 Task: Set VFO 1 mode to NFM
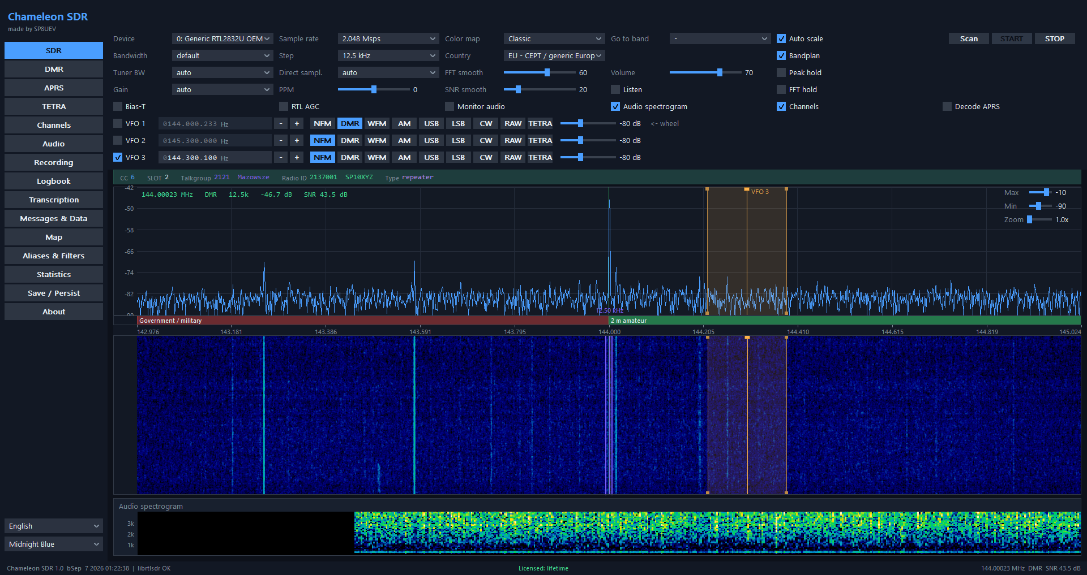(323, 123)
